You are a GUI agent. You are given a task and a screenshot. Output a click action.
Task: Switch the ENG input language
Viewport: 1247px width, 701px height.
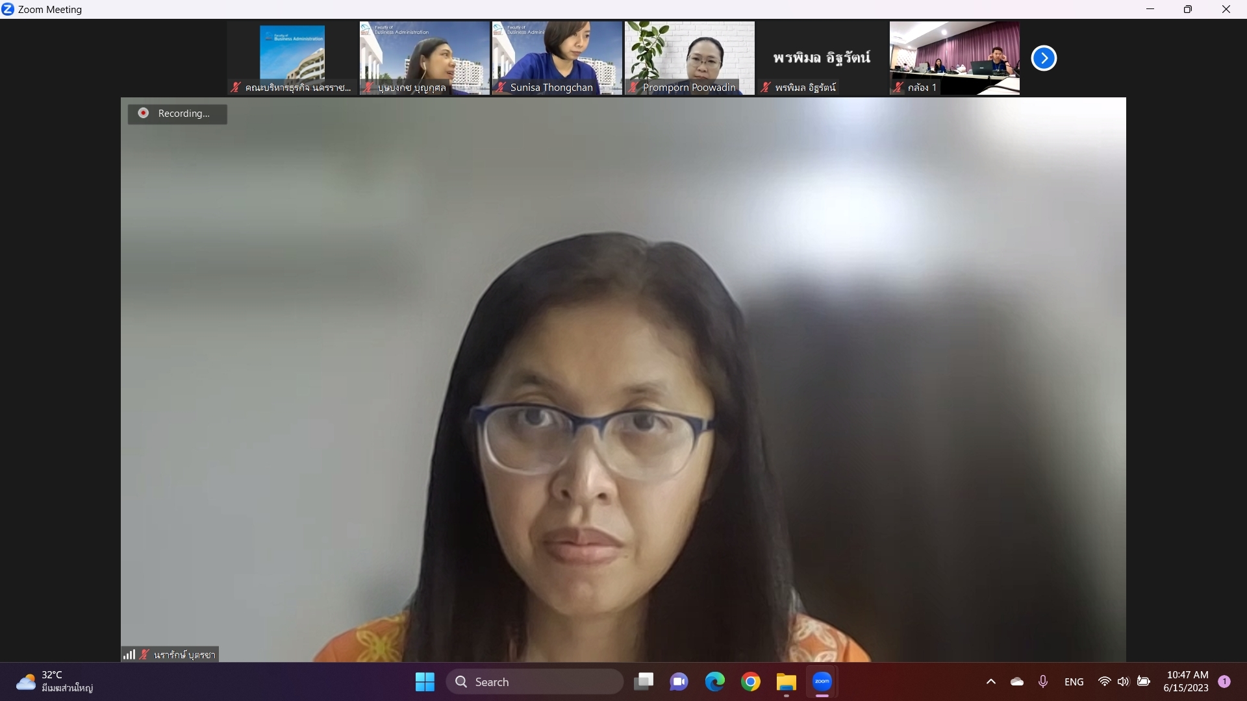click(x=1074, y=682)
